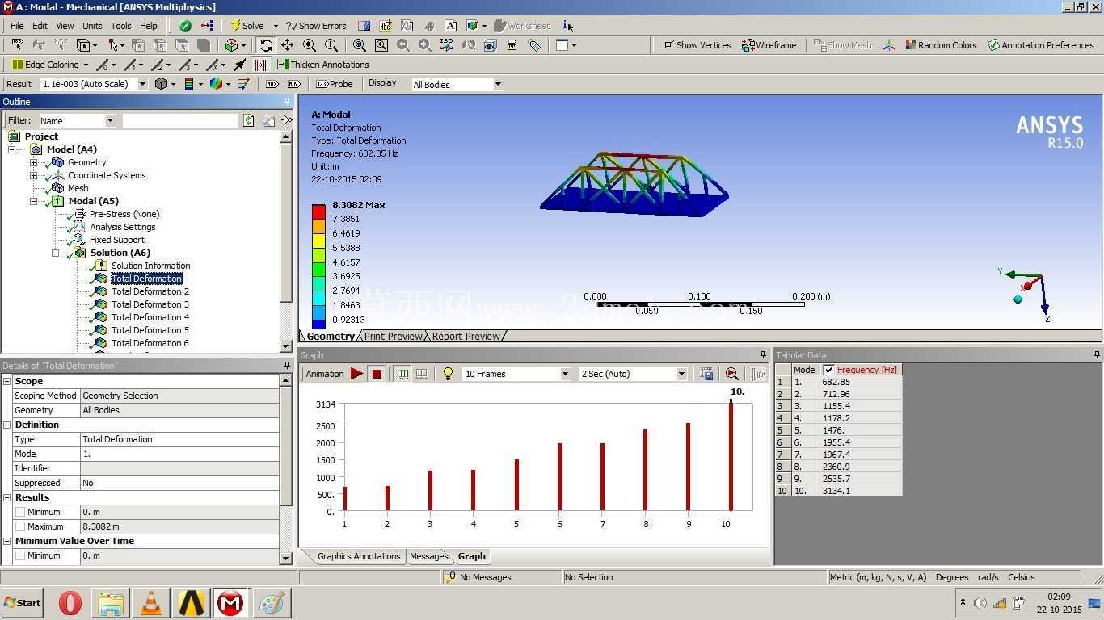Click the MAX label annotation icon
The width and height of the screenshot is (1104, 620).
click(x=272, y=84)
